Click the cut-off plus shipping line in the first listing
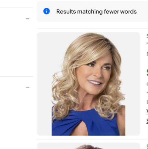Image resolution: width=148 pixels, height=149 pixels. point(147,93)
